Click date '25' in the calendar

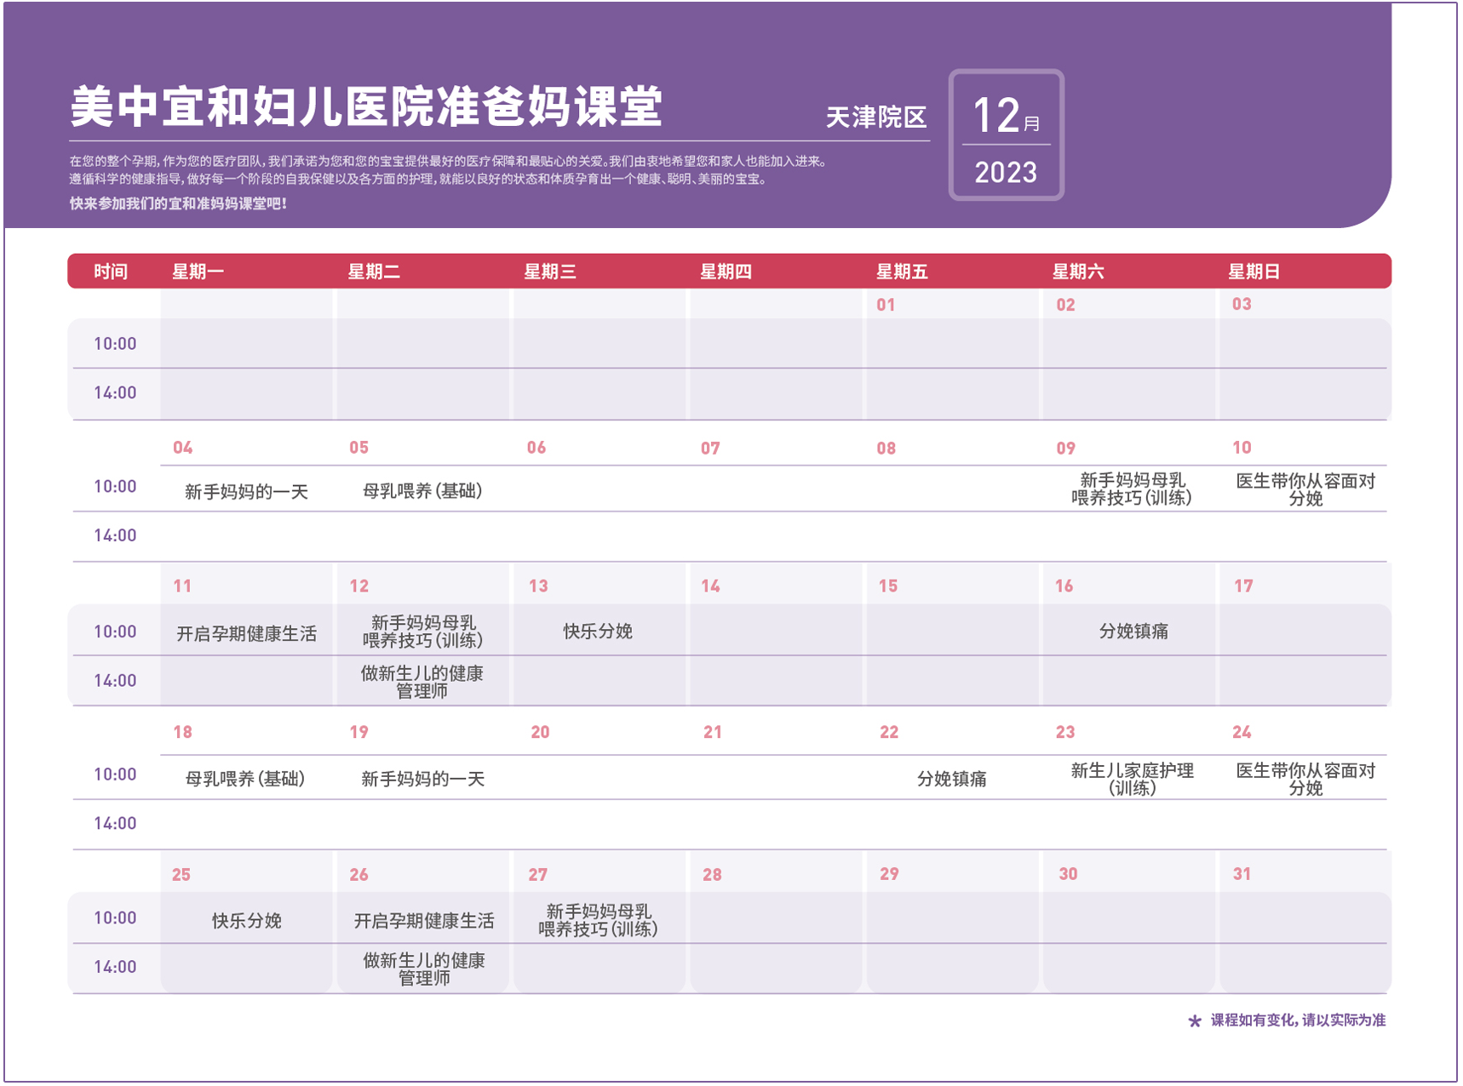(x=181, y=875)
